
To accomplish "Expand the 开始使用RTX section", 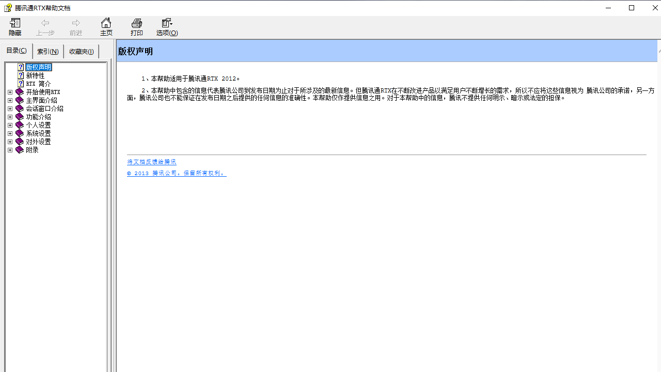I will [10, 91].
